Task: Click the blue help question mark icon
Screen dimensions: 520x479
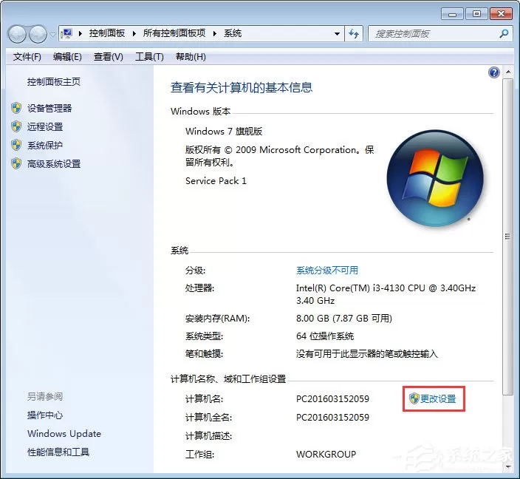Action: (494, 72)
